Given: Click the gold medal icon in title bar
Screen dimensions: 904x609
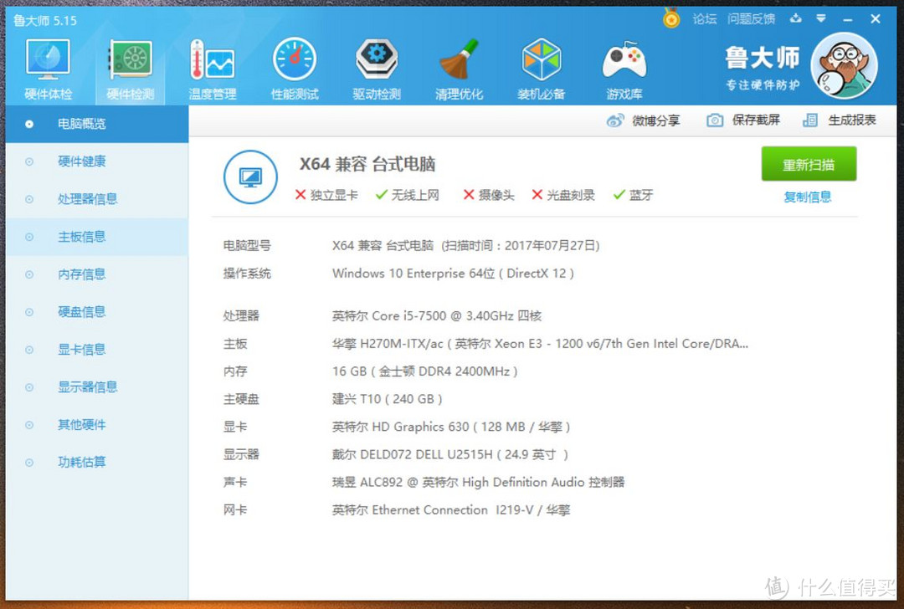Looking at the screenshot, I should 670,18.
